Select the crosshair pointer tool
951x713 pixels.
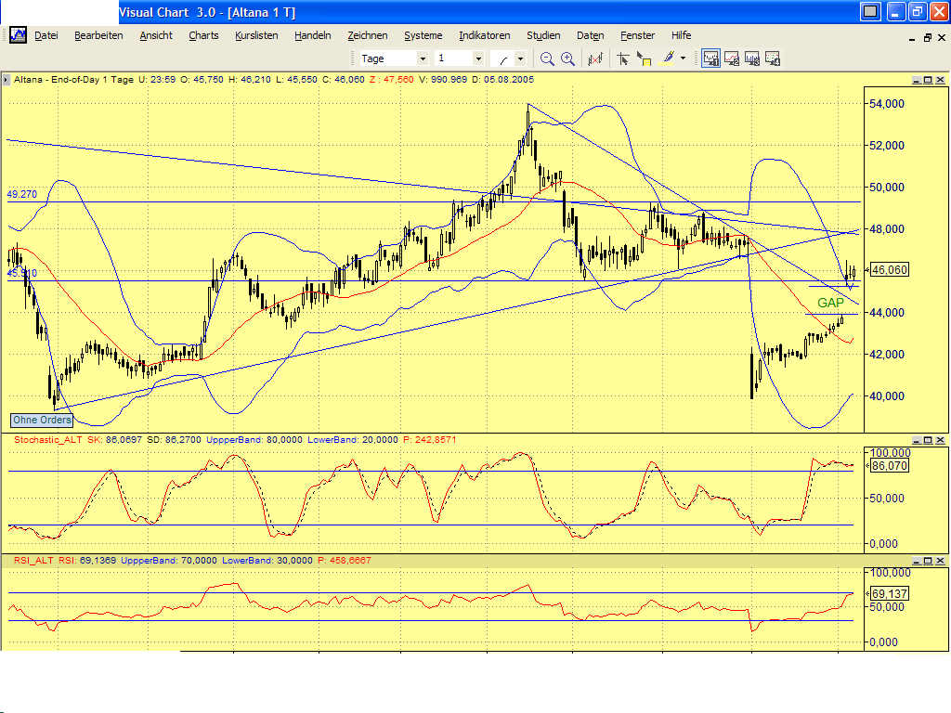point(623,58)
